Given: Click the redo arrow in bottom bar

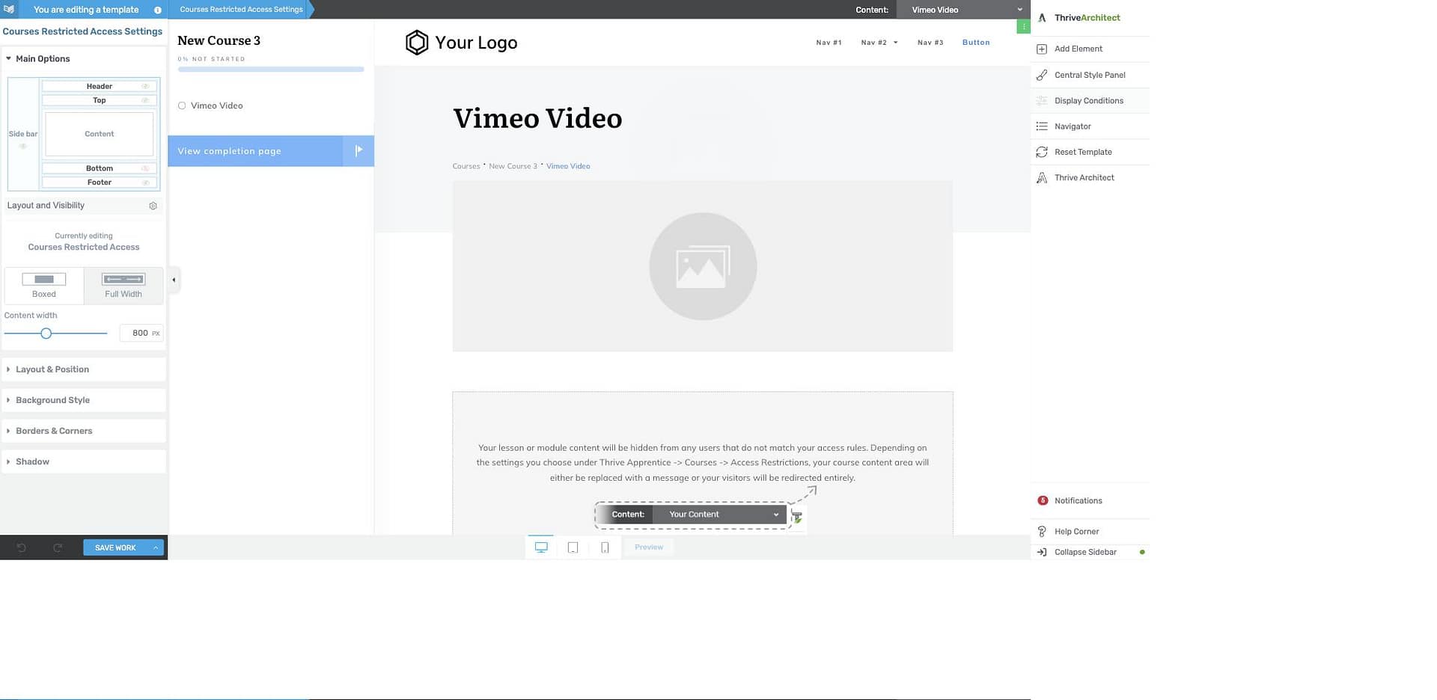Looking at the screenshot, I should click(x=58, y=547).
